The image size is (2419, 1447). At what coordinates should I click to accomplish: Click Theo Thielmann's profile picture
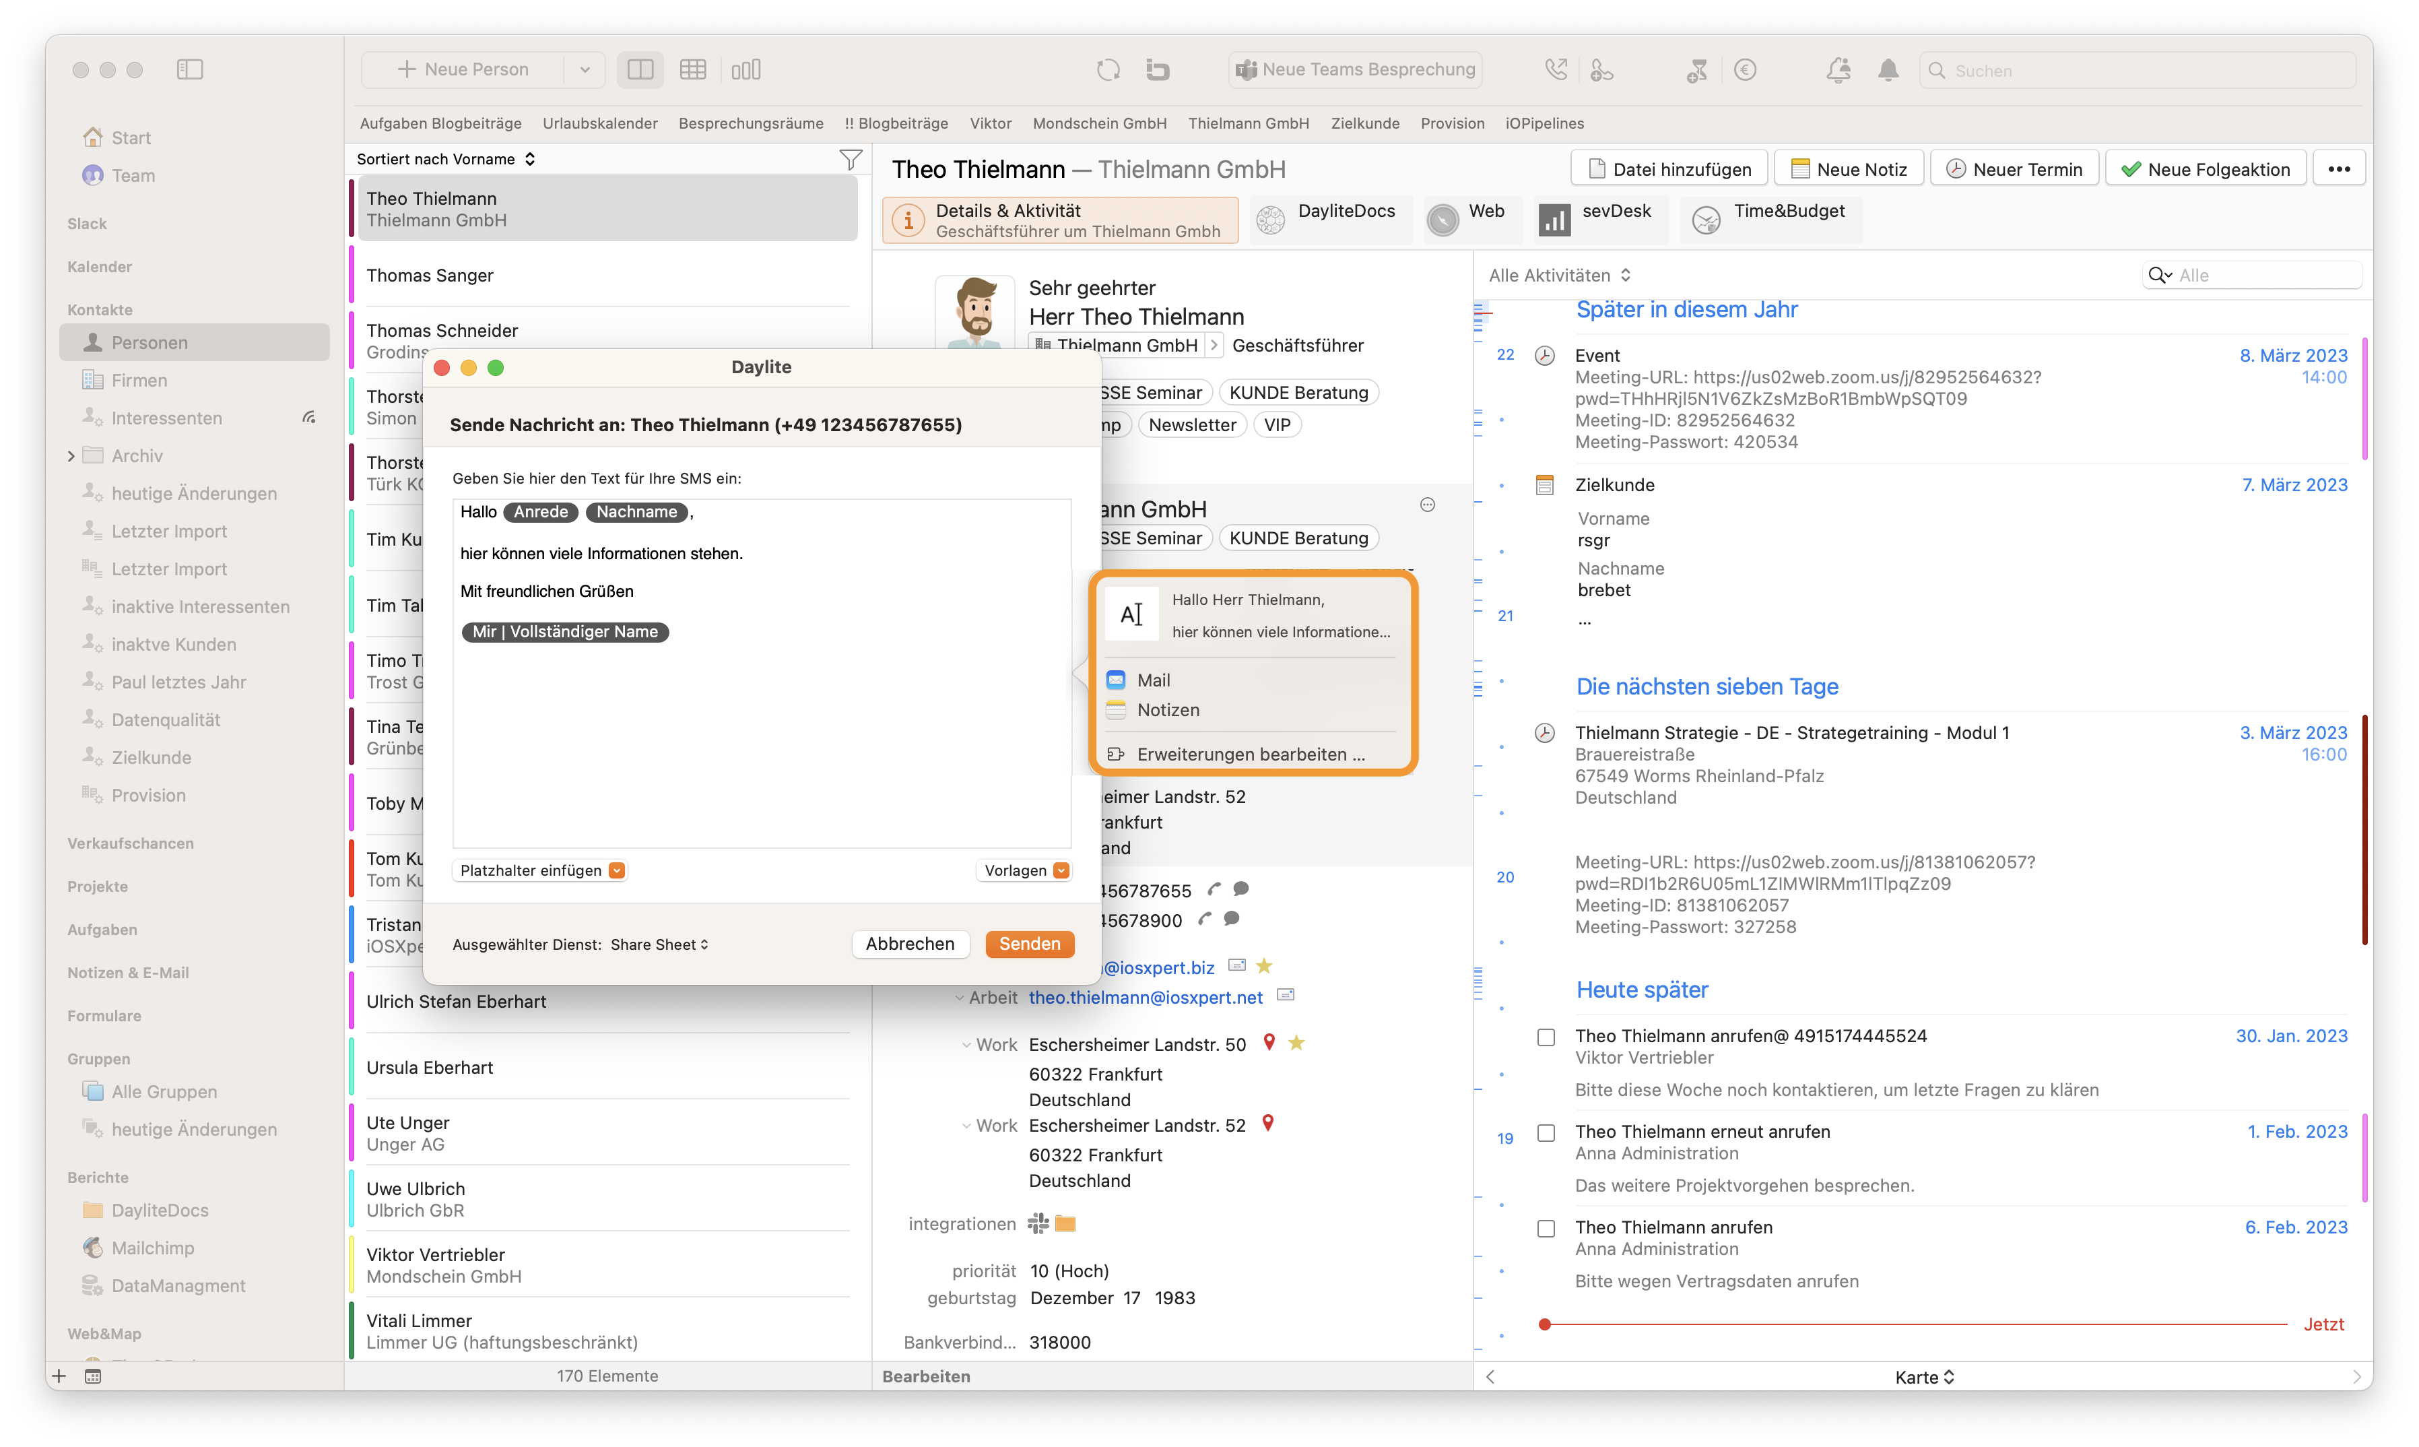(x=976, y=312)
